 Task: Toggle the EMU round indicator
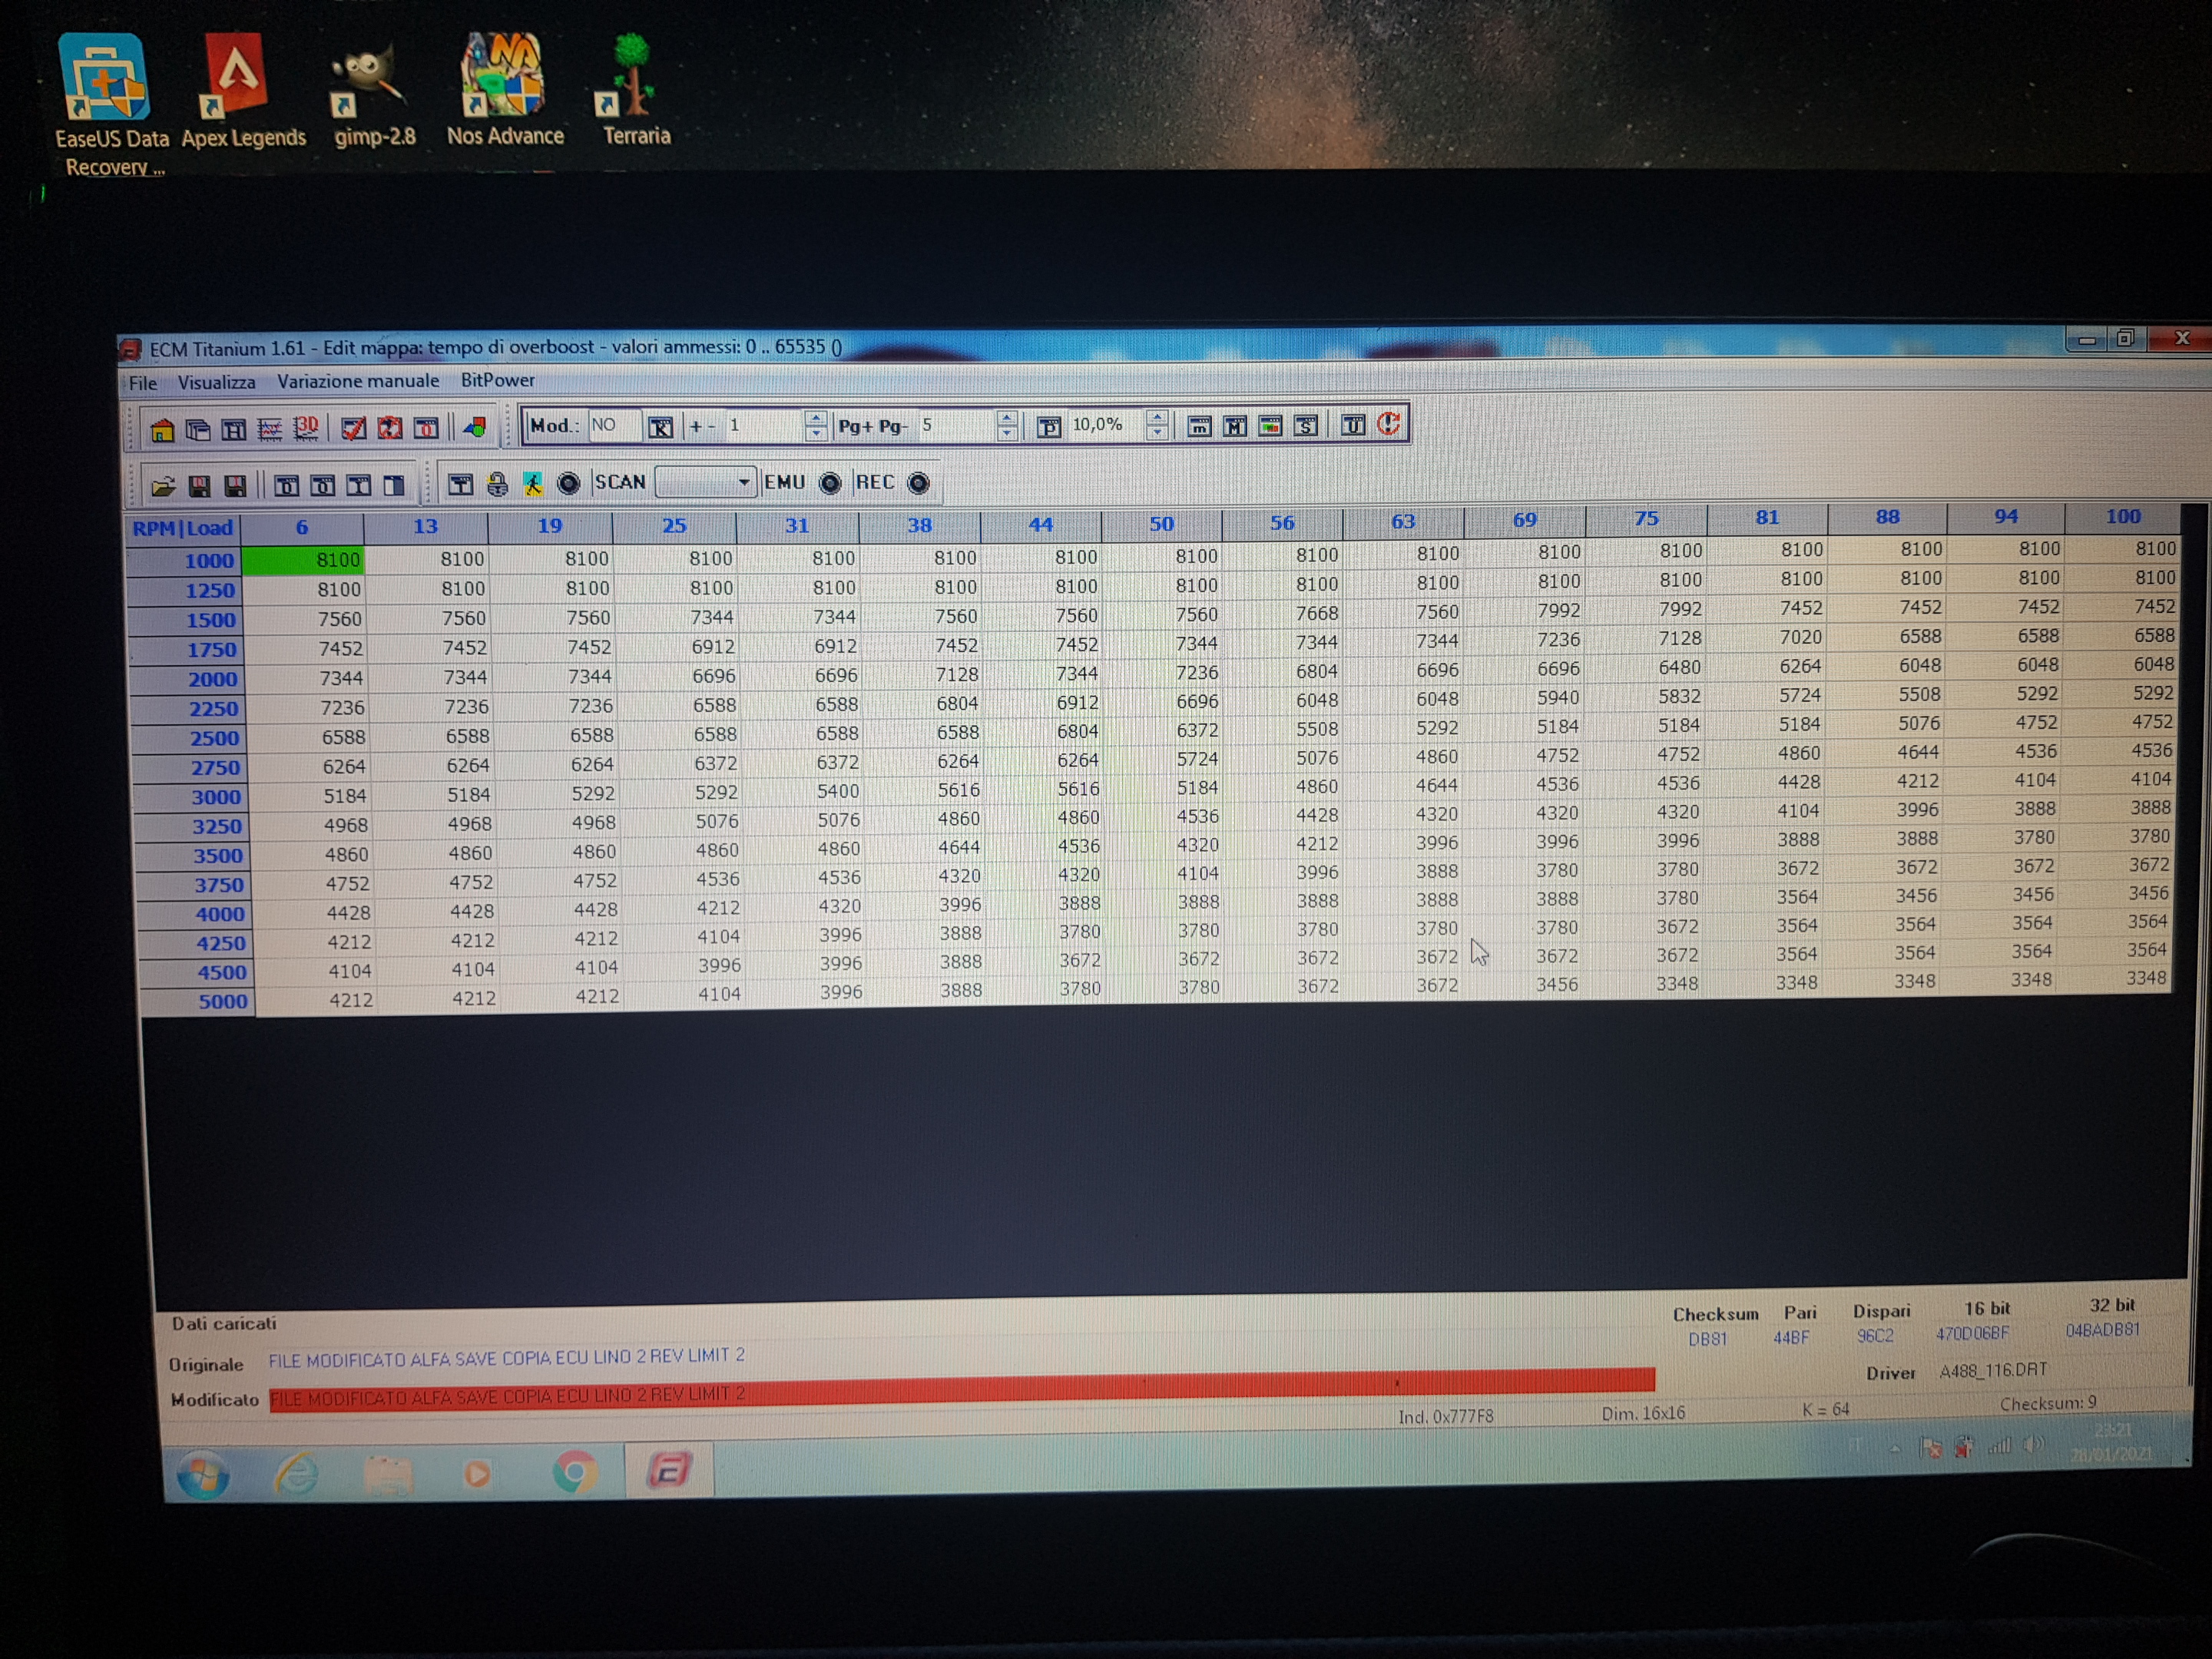click(830, 483)
